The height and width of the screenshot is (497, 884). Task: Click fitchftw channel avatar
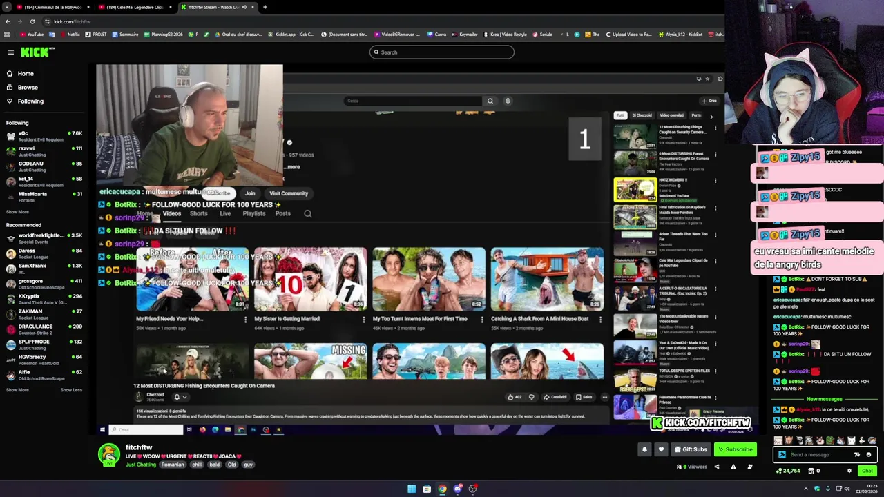tap(108, 455)
